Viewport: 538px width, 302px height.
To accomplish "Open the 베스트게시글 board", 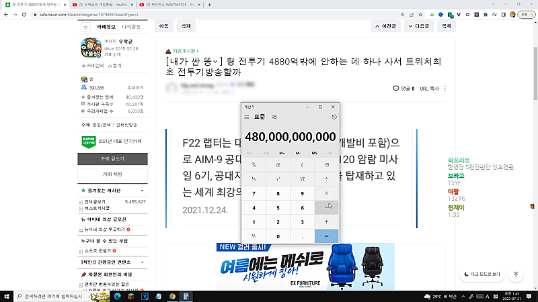I will click(97, 208).
